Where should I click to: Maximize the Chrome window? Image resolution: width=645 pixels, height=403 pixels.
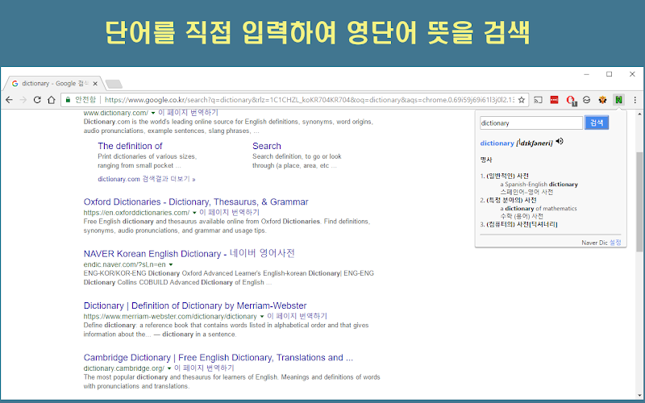click(610, 74)
